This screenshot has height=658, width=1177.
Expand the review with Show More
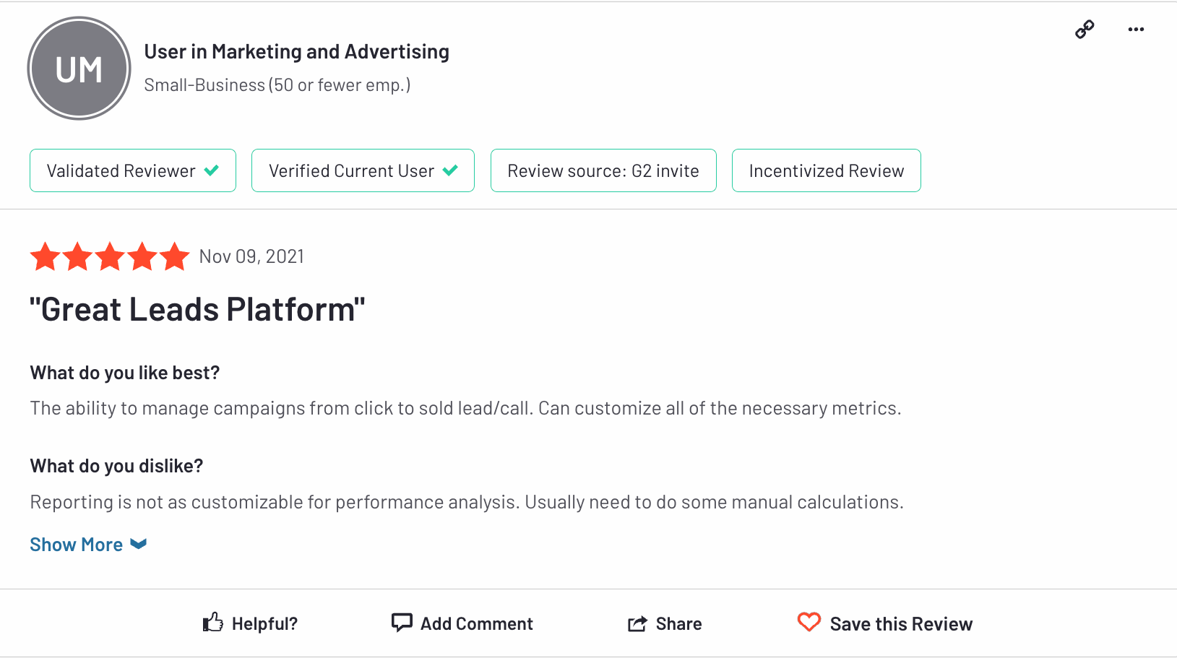pos(77,545)
